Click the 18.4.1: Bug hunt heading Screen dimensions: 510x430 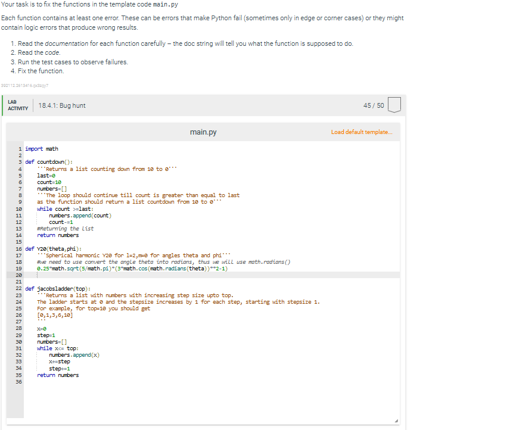pos(62,105)
